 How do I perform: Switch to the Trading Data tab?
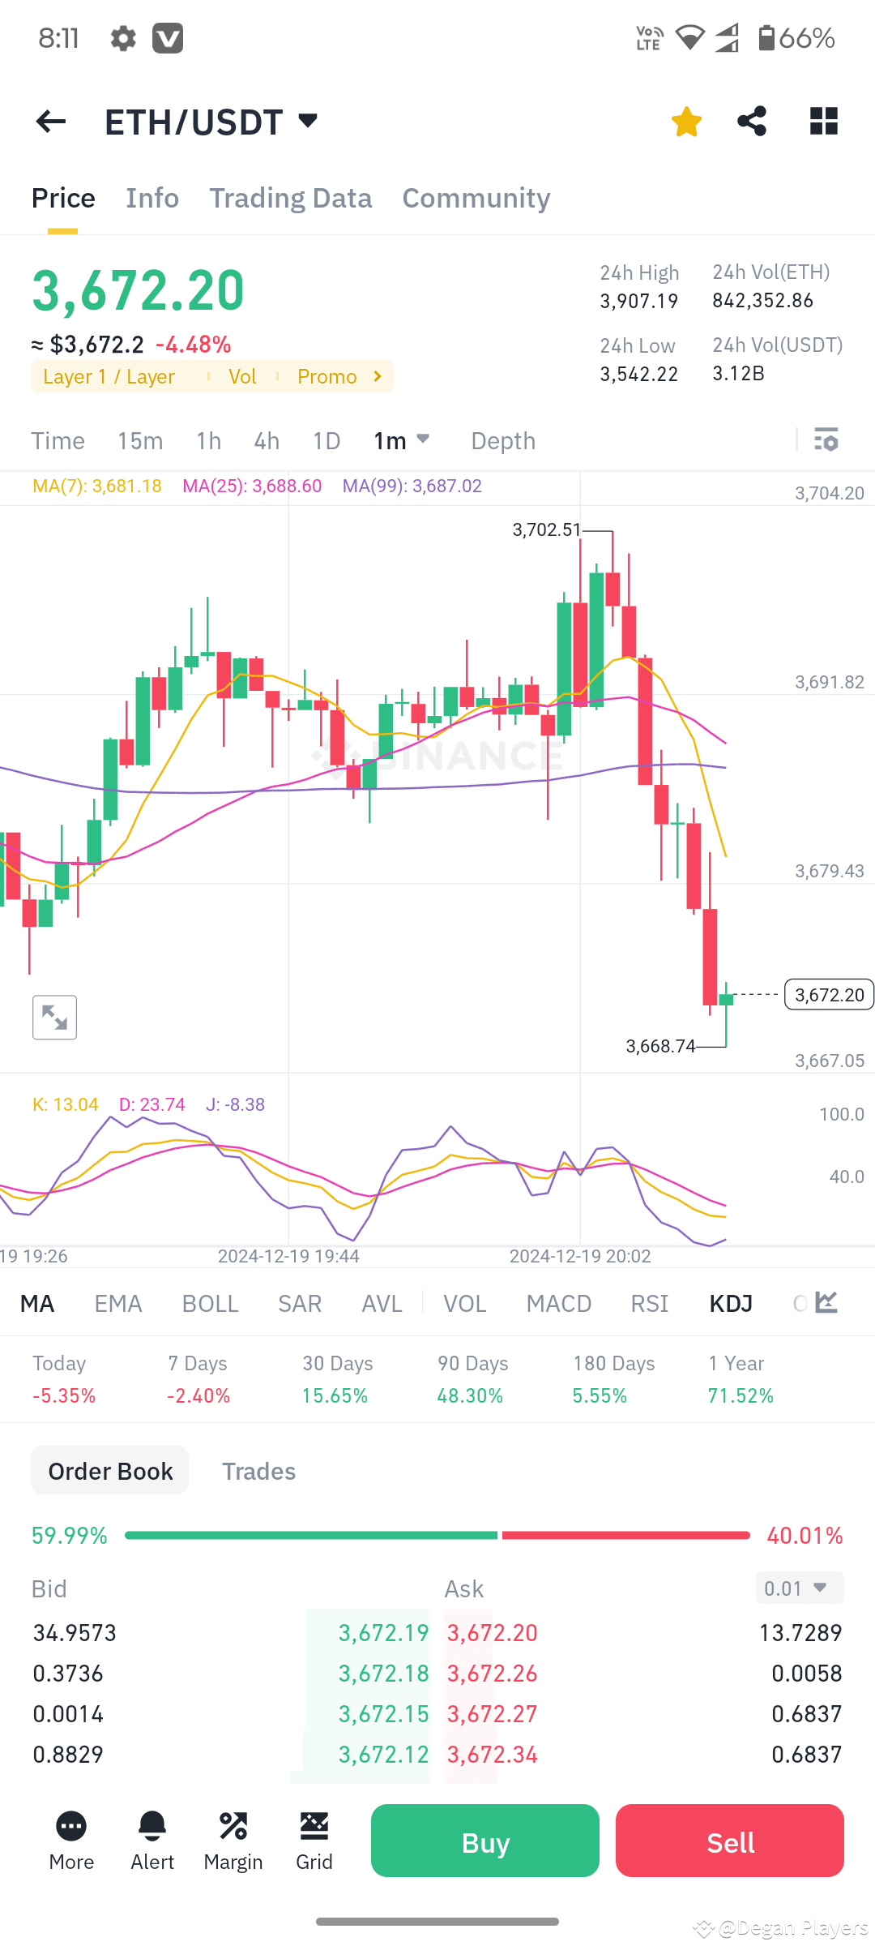(x=291, y=198)
